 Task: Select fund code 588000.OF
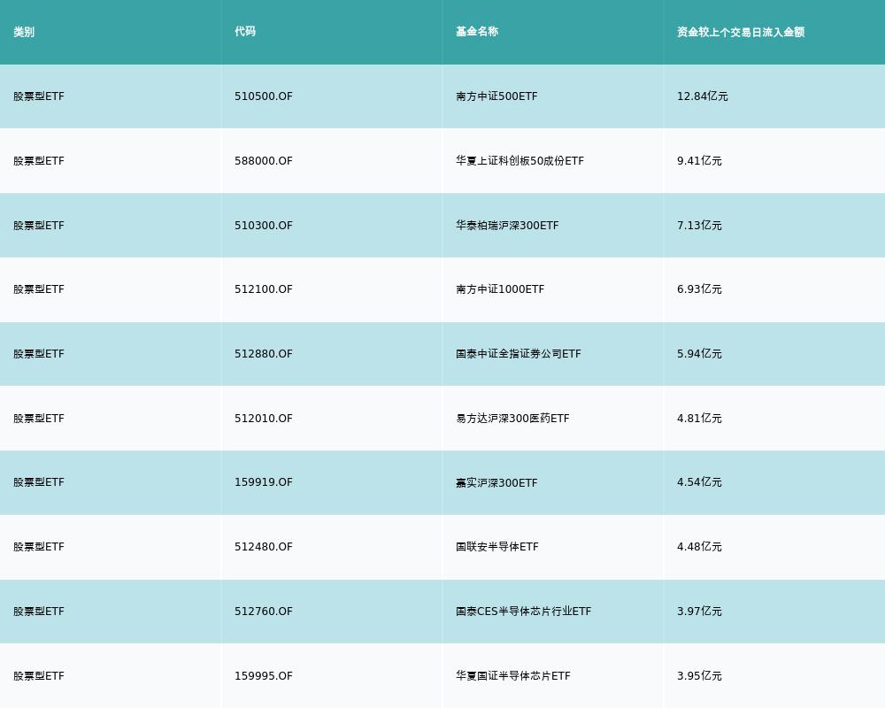(264, 161)
